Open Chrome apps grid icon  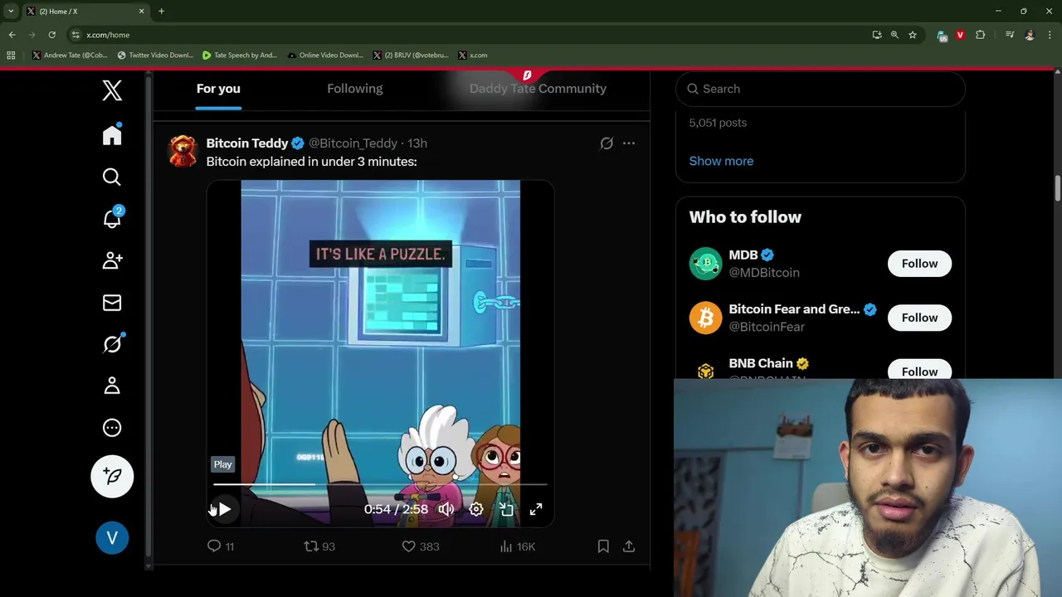[11, 56]
